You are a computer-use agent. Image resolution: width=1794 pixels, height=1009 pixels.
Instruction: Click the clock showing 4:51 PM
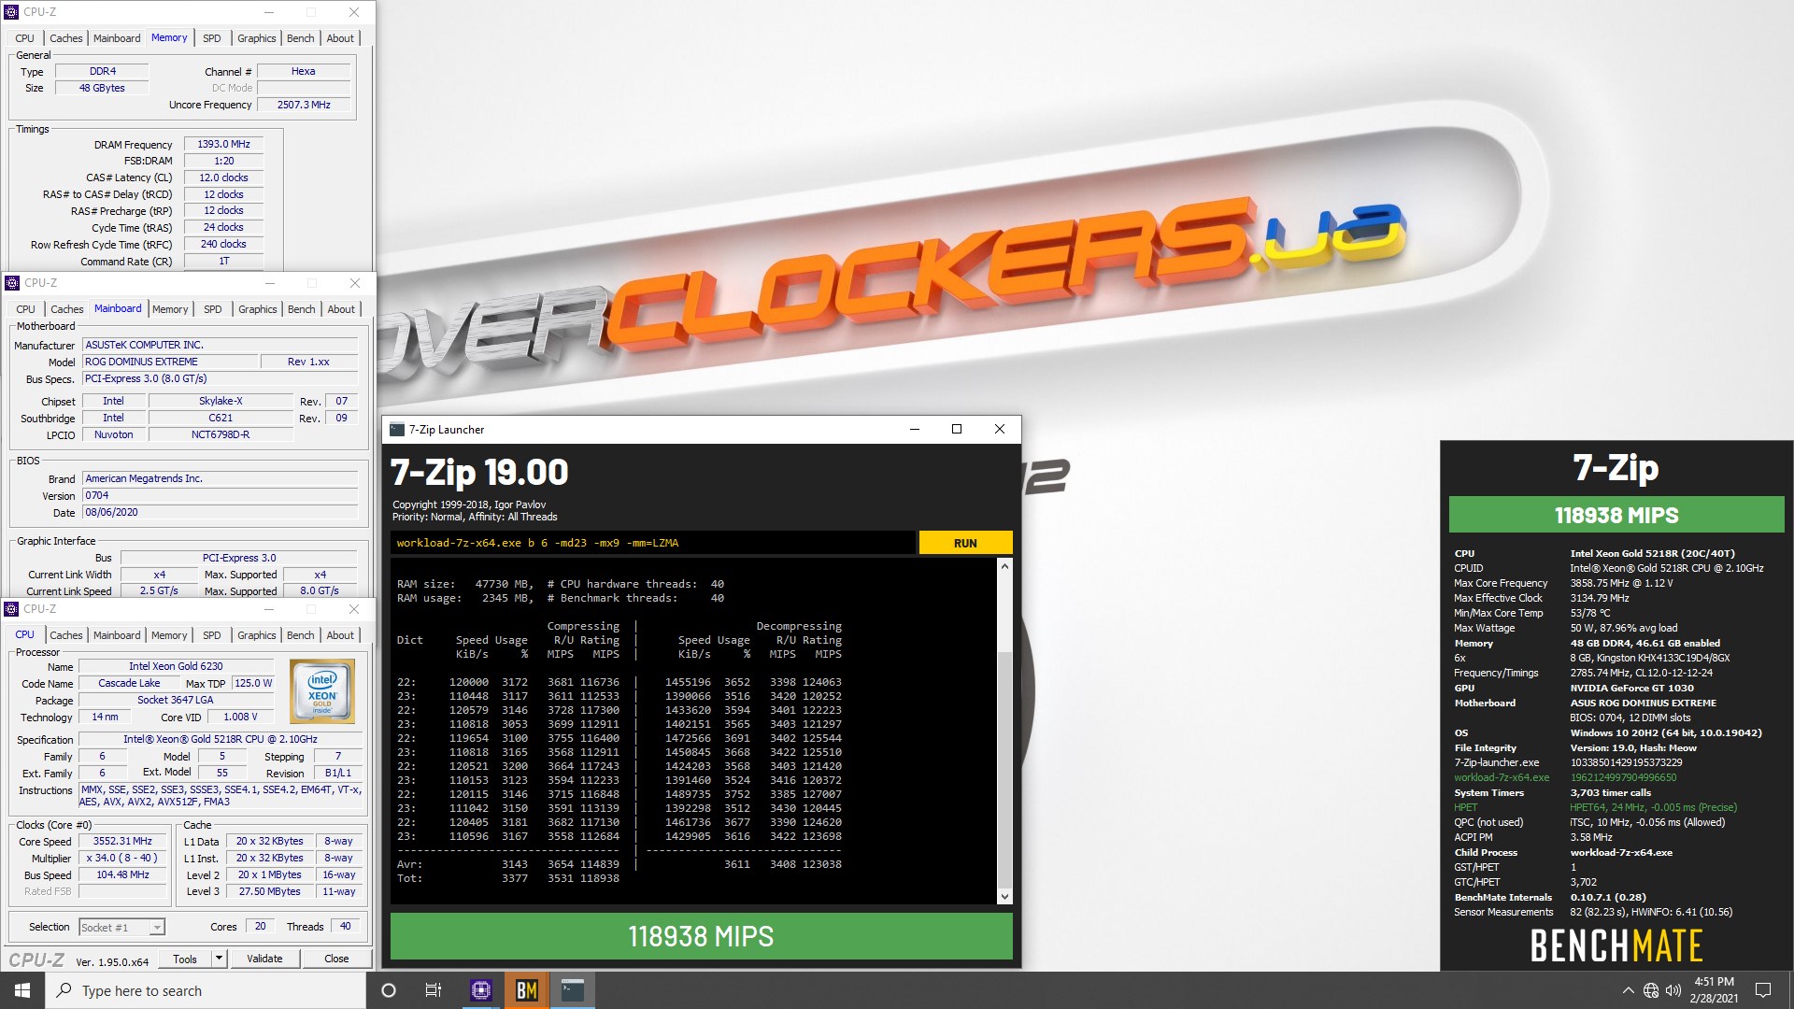[x=1714, y=982]
